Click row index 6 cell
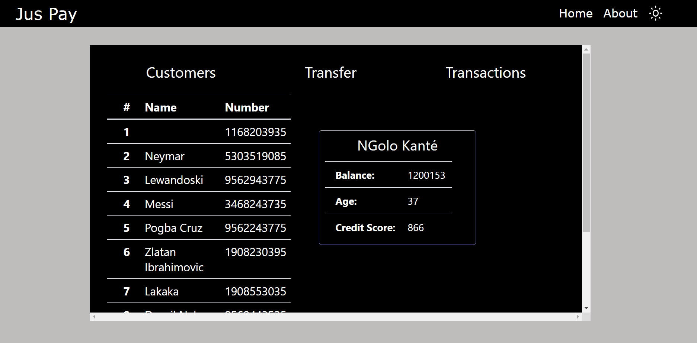 point(127,252)
